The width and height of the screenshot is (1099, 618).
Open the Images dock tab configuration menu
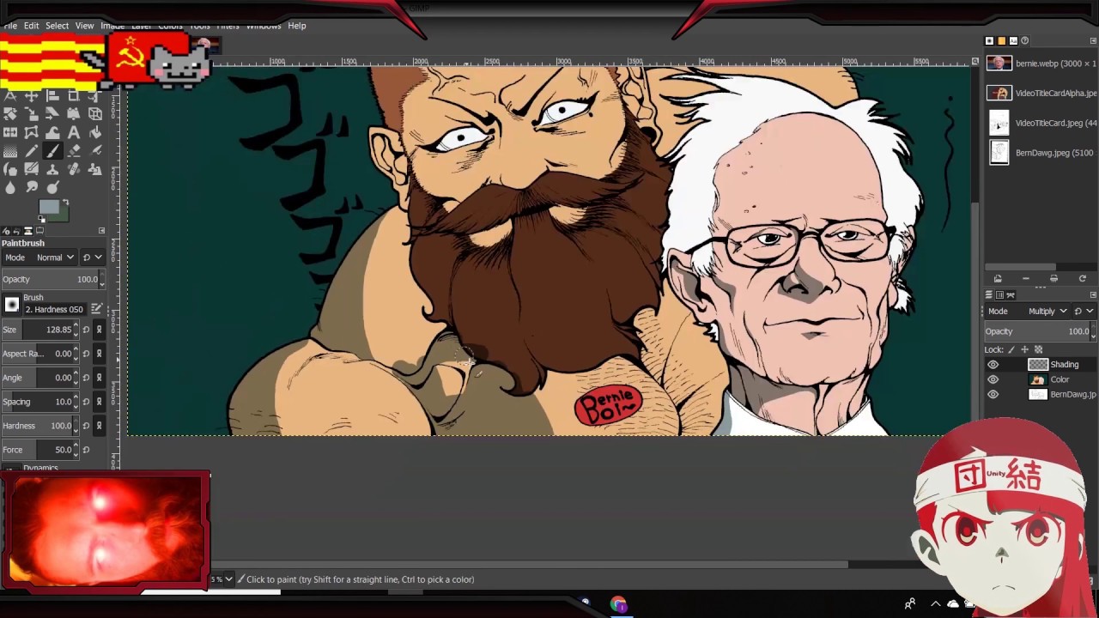click(x=1093, y=40)
